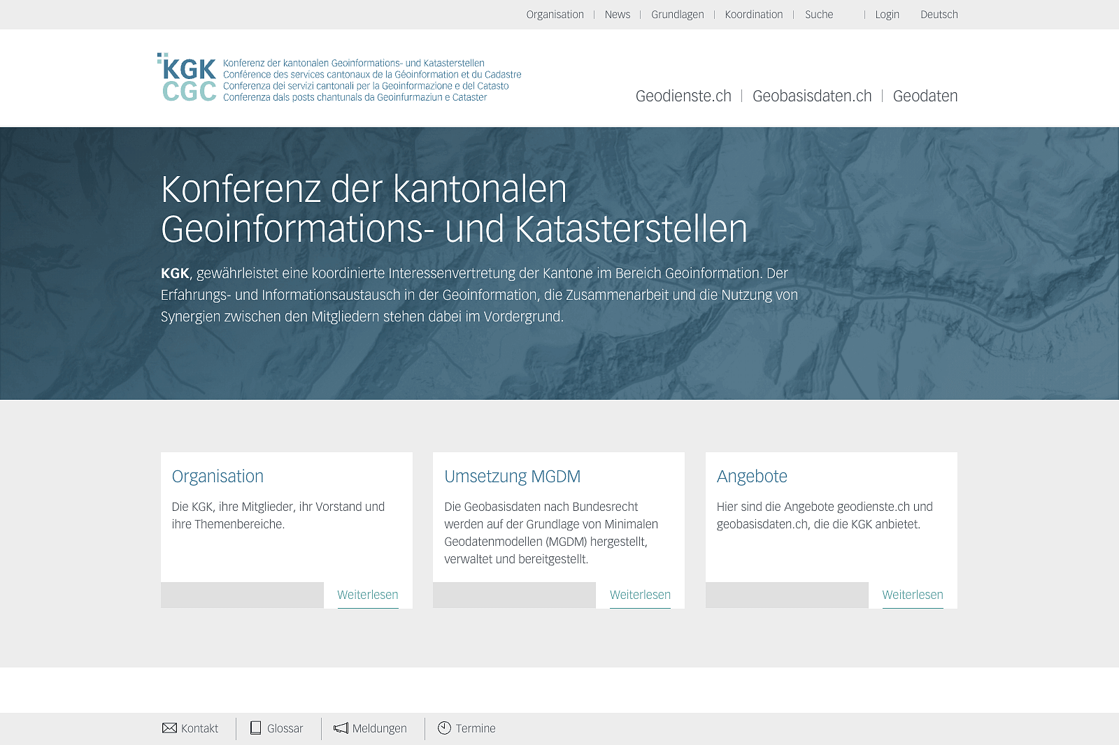The width and height of the screenshot is (1119, 745).
Task: Open the Organisation menu in top bar
Action: 555,15
